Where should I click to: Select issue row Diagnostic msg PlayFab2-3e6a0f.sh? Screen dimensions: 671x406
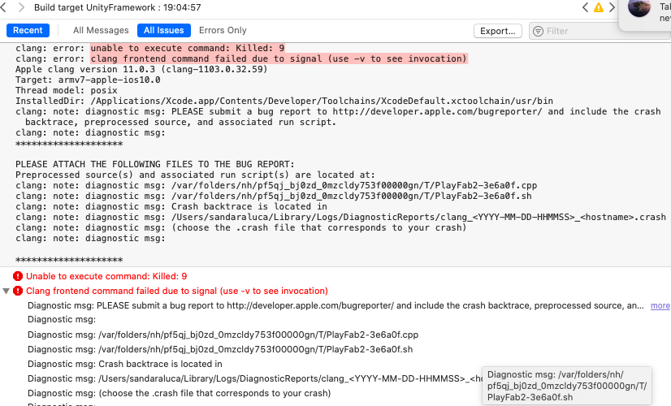click(220, 349)
